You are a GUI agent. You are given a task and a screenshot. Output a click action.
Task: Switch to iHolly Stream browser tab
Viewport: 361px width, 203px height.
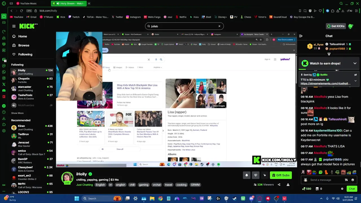pos(68,3)
